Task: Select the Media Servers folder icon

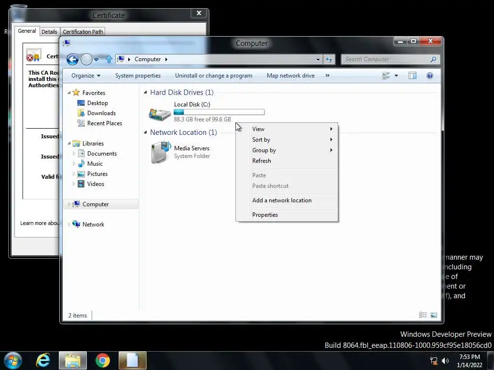Action: pyautogui.click(x=161, y=152)
